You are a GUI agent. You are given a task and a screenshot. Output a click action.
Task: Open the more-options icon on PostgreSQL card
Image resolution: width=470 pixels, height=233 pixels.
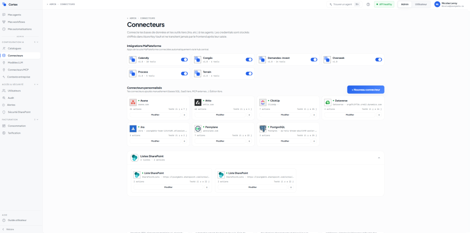314,141
